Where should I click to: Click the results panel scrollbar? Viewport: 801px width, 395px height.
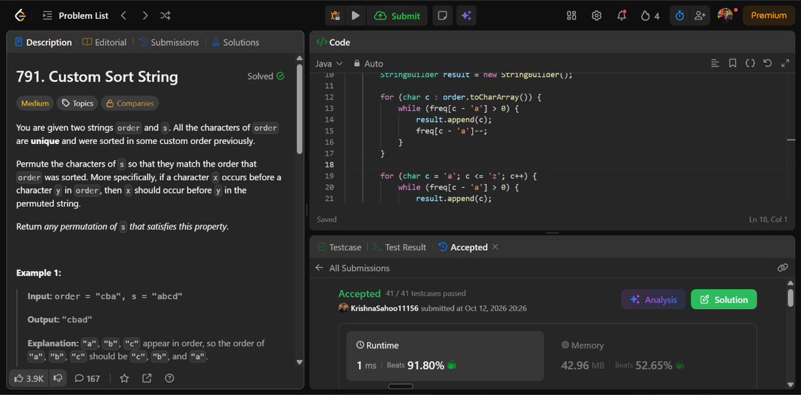click(x=790, y=298)
